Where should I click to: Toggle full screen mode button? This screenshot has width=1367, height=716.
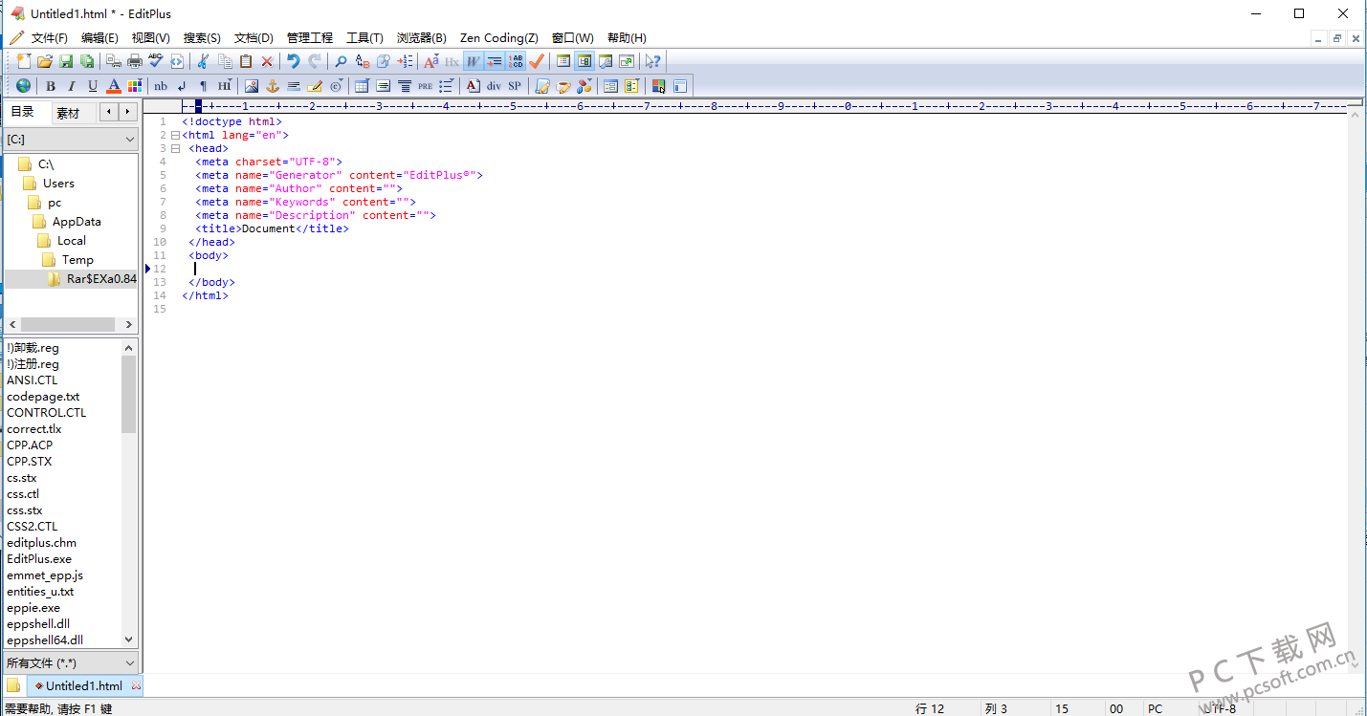click(x=627, y=61)
